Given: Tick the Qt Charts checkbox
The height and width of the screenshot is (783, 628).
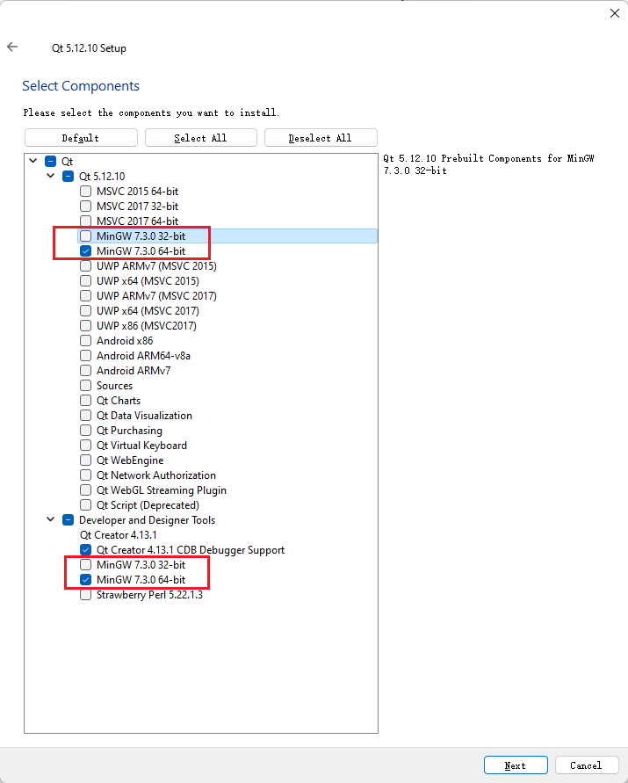Looking at the screenshot, I should (x=86, y=401).
